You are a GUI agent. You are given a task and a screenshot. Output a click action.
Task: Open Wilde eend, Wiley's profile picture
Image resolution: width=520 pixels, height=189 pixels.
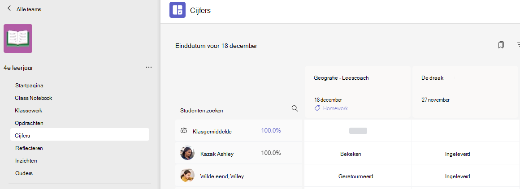187,176
